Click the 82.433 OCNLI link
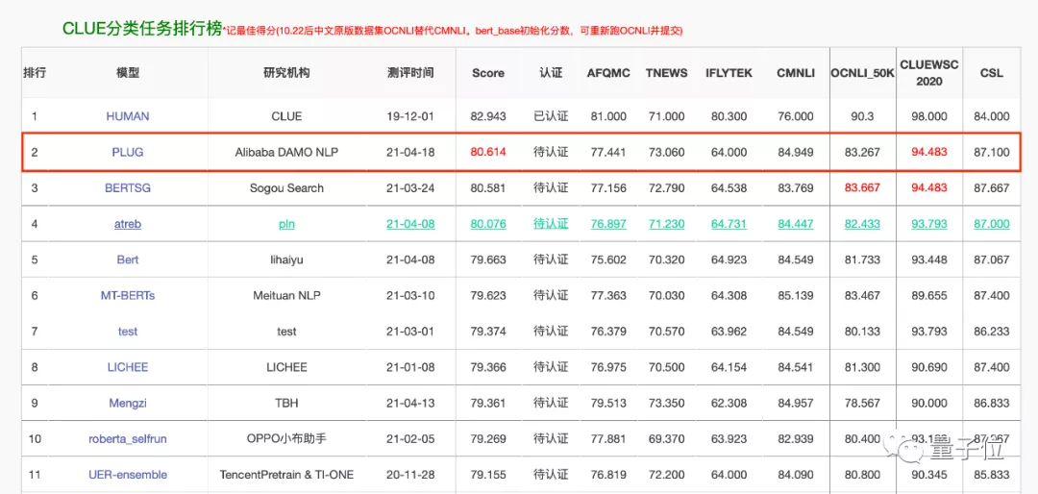Viewport: 1038px width, 494px height. (x=862, y=224)
